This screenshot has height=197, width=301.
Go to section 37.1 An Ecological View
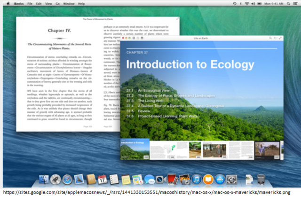click(x=148, y=90)
